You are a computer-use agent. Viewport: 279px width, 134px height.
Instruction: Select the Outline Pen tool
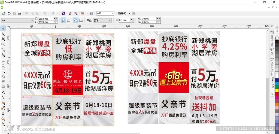pos(3,113)
